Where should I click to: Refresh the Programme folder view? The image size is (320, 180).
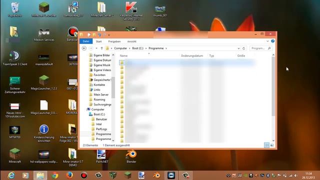pyautogui.click(x=243, y=48)
